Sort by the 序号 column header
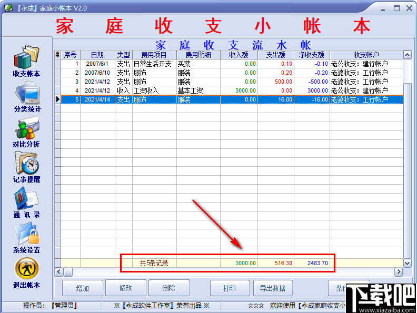 pos(71,55)
